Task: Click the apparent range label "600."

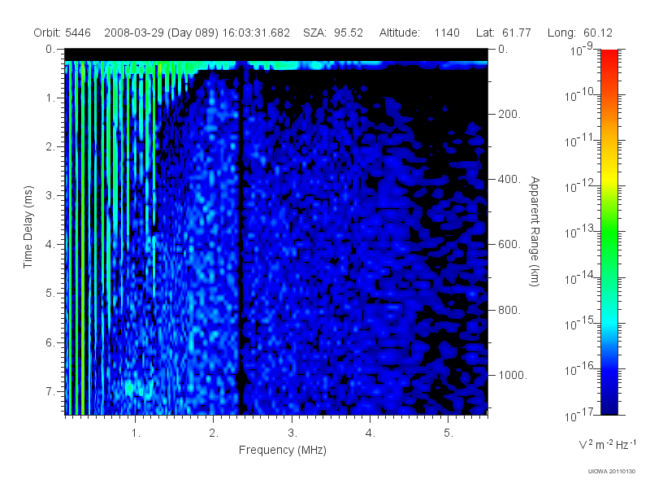Action: coord(509,245)
